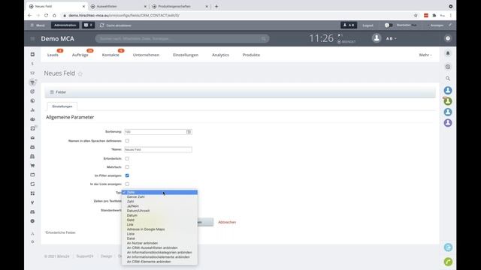
Task: Click the browser home button
Action: (x=54, y=15)
